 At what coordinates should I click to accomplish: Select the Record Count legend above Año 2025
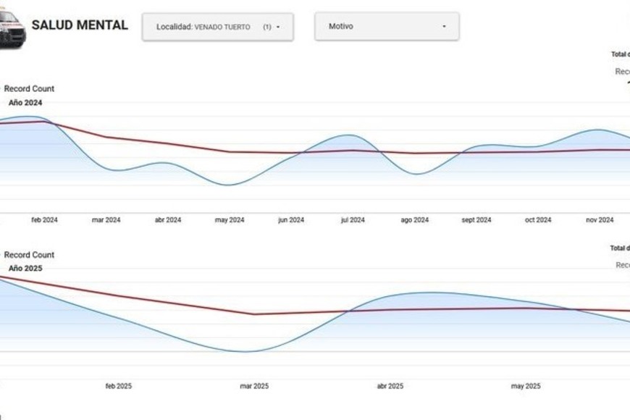pos(29,255)
